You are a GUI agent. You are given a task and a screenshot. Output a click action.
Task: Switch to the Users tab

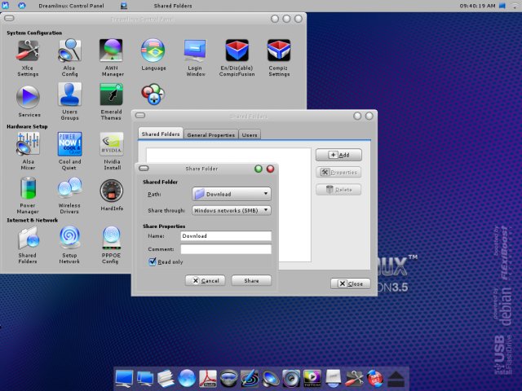(250, 134)
